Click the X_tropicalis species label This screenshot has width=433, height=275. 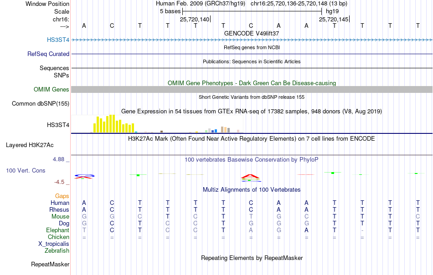[54, 244]
